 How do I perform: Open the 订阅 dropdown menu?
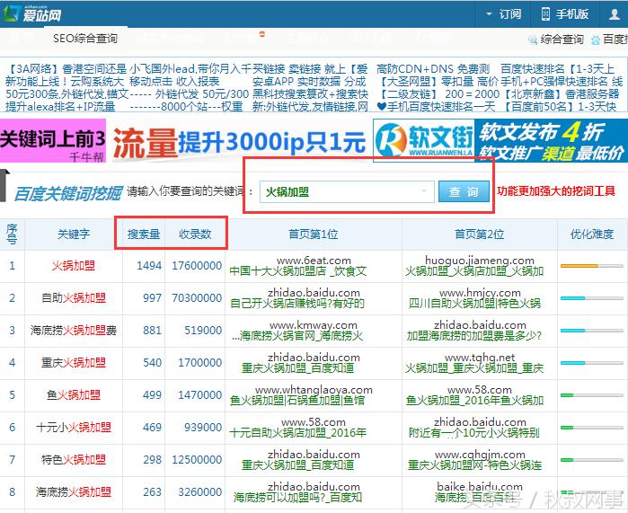tap(503, 14)
